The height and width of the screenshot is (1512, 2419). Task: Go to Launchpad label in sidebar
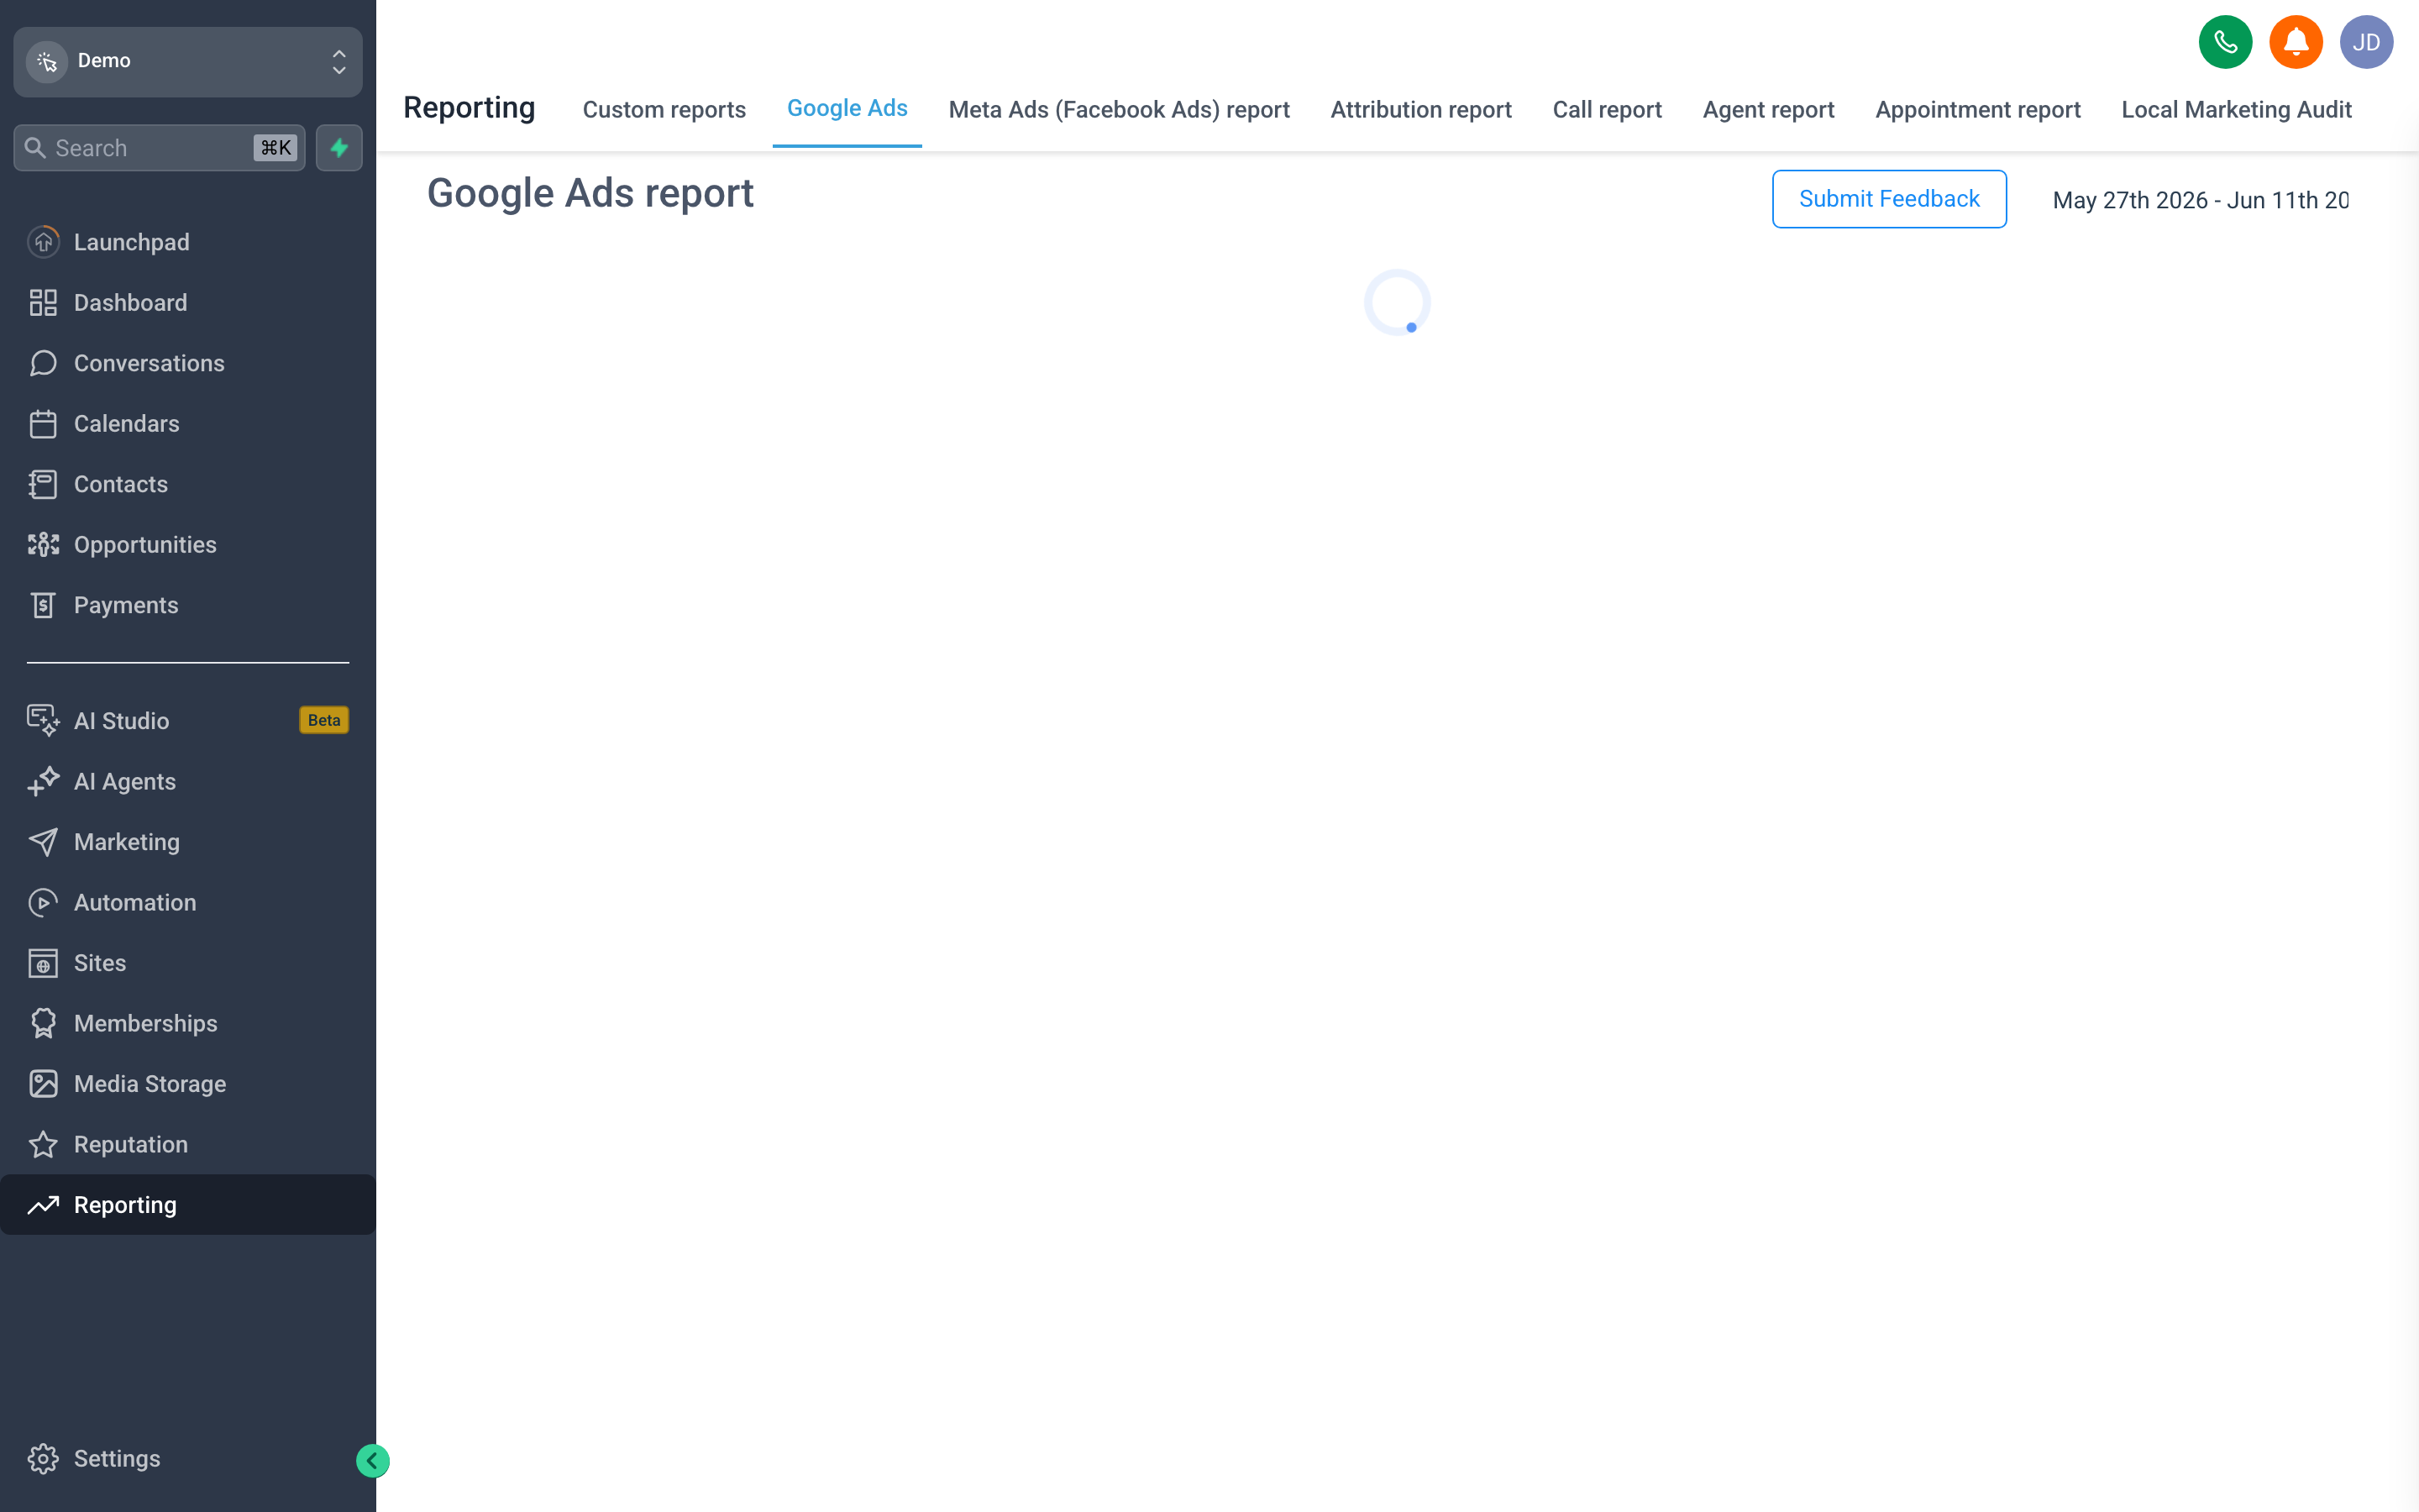(131, 242)
